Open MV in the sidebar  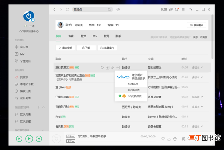(x=20, y=54)
